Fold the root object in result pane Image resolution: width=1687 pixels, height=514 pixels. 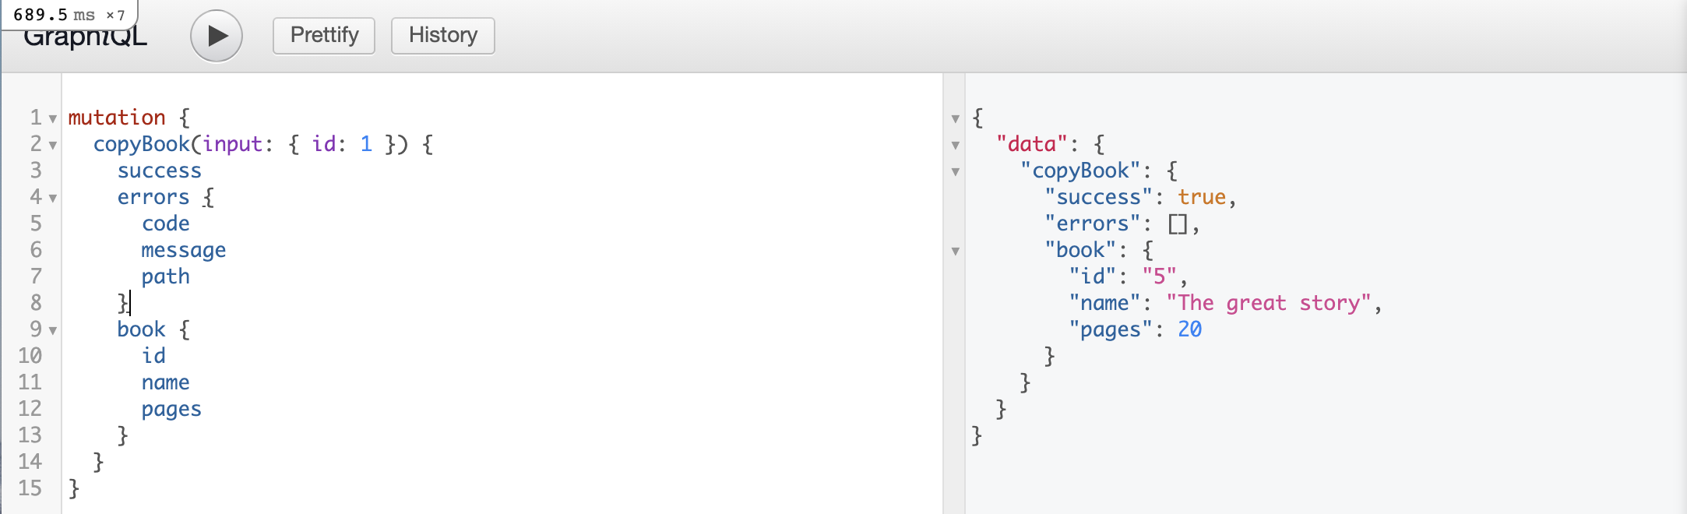tap(956, 119)
